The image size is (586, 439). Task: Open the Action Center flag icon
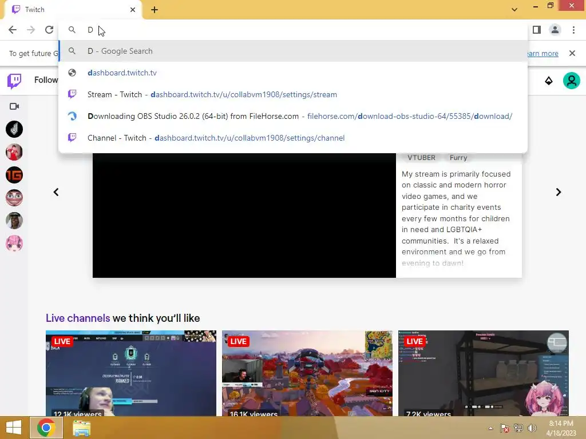pyautogui.click(x=505, y=428)
